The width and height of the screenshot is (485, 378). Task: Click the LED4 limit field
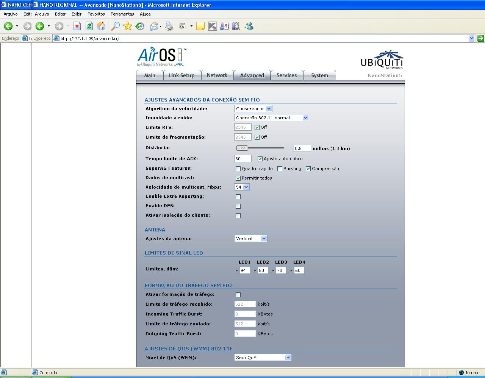pyautogui.click(x=299, y=270)
